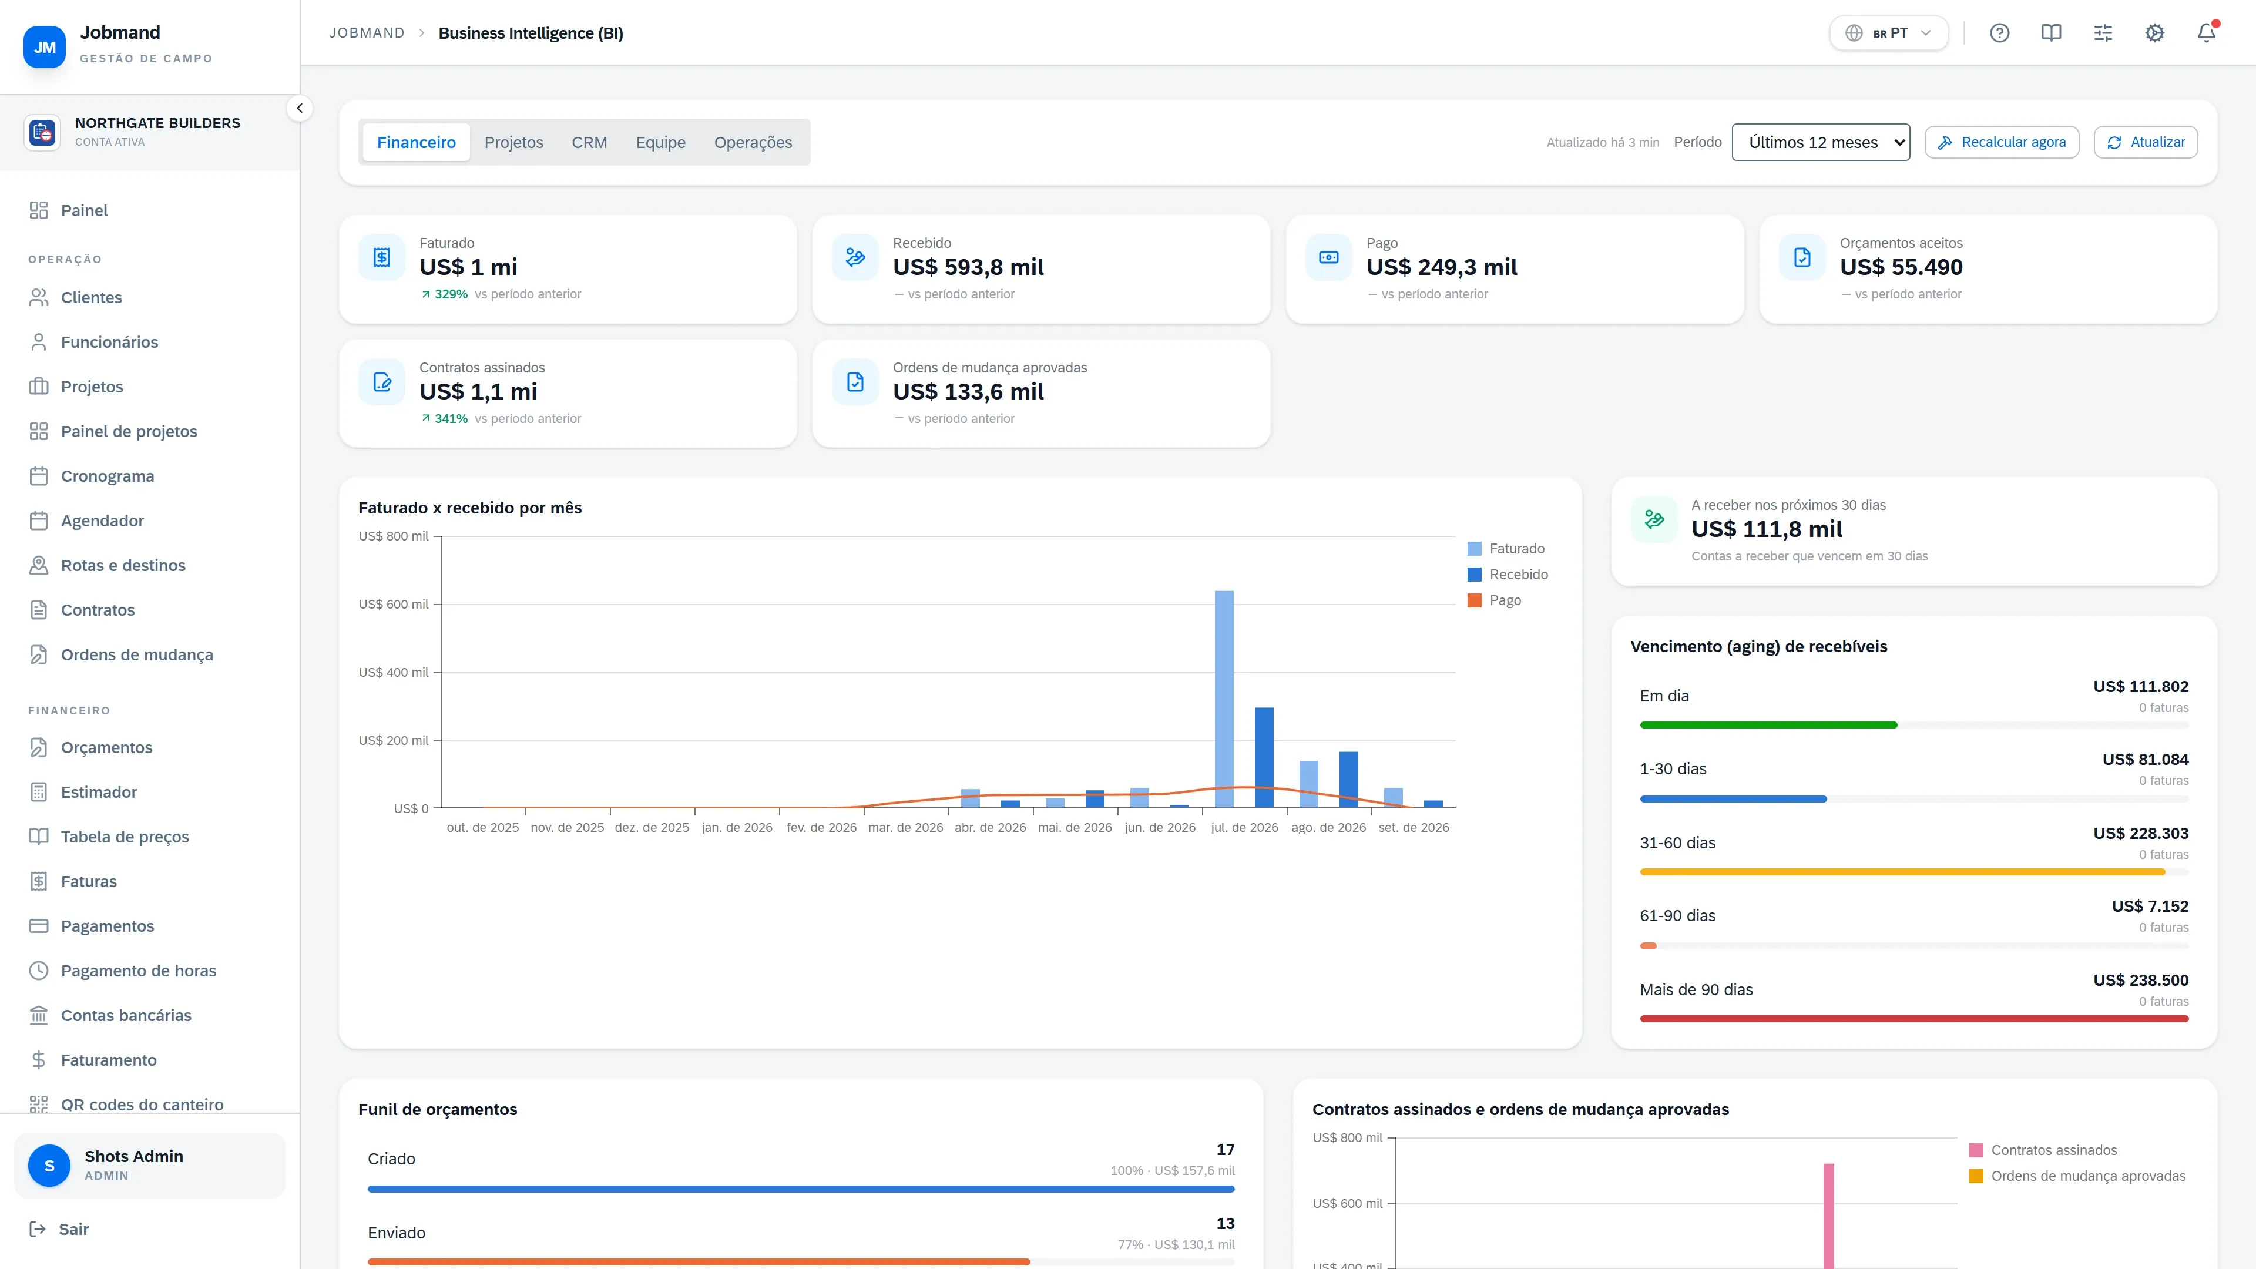
Task: Collapse the sidebar with the chevron
Action: click(x=300, y=109)
